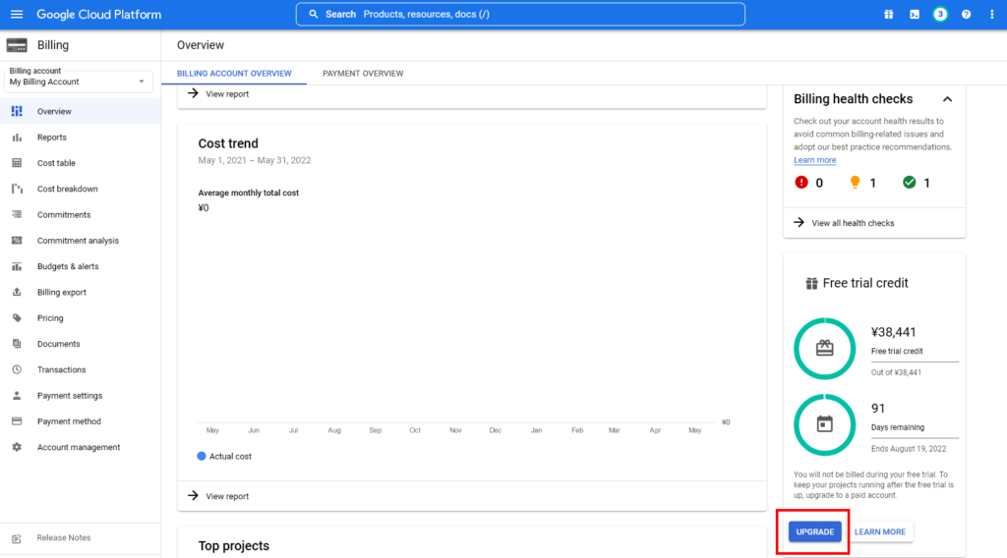Open View all health checks

(x=853, y=223)
